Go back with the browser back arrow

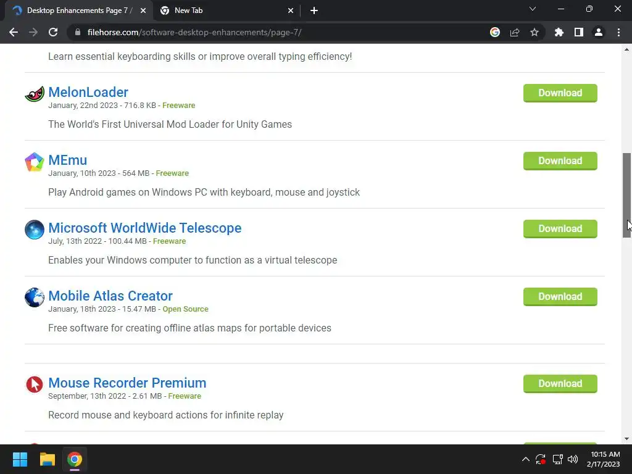click(14, 32)
